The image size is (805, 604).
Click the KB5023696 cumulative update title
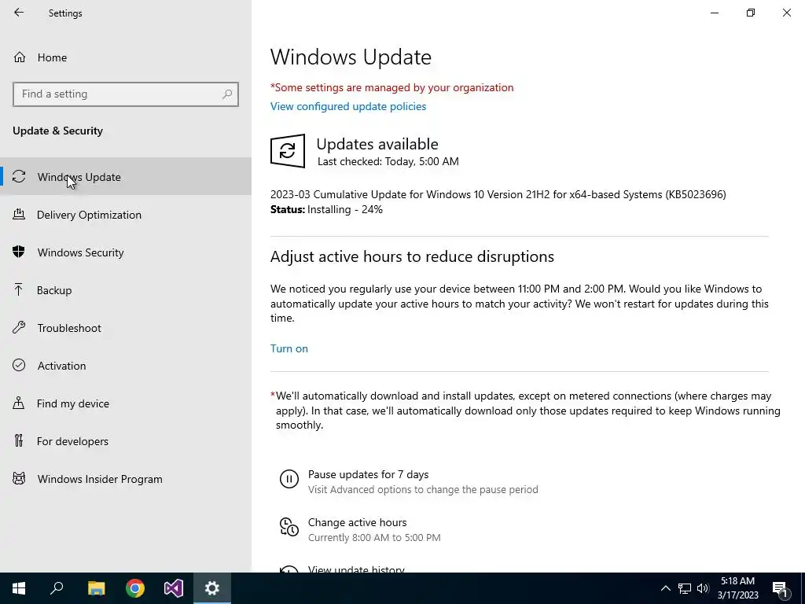click(x=498, y=194)
